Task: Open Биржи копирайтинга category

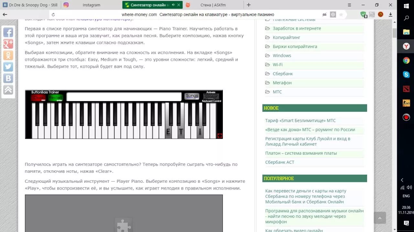Action: (x=295, y=46)
